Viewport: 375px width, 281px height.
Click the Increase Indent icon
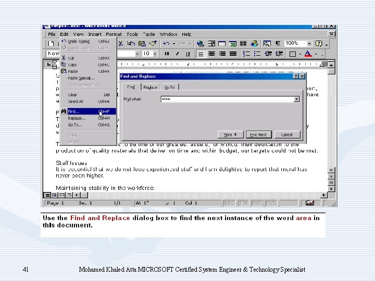279,54
